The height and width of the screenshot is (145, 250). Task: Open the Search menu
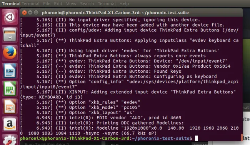(x=87, y=3)
